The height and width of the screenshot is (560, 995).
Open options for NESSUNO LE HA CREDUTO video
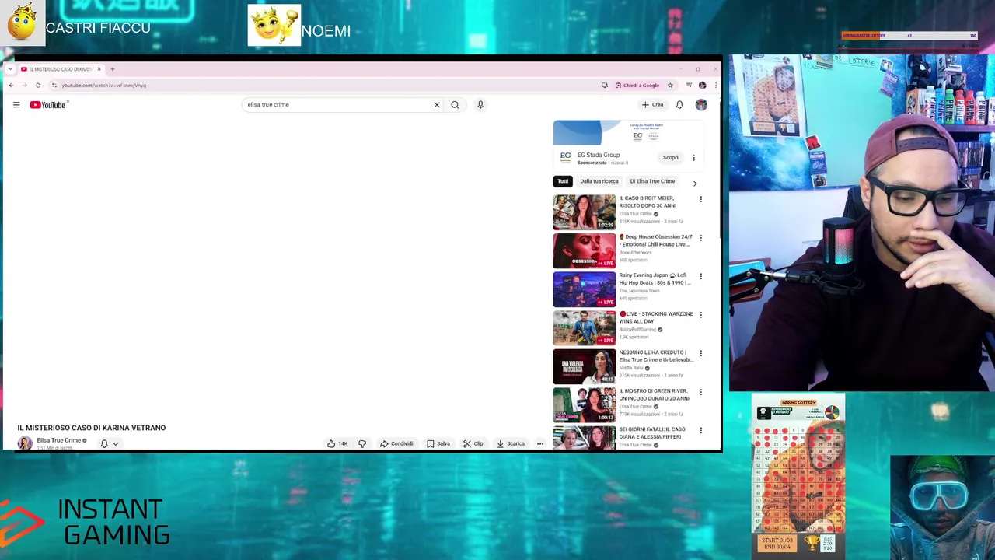coord(700,353)
